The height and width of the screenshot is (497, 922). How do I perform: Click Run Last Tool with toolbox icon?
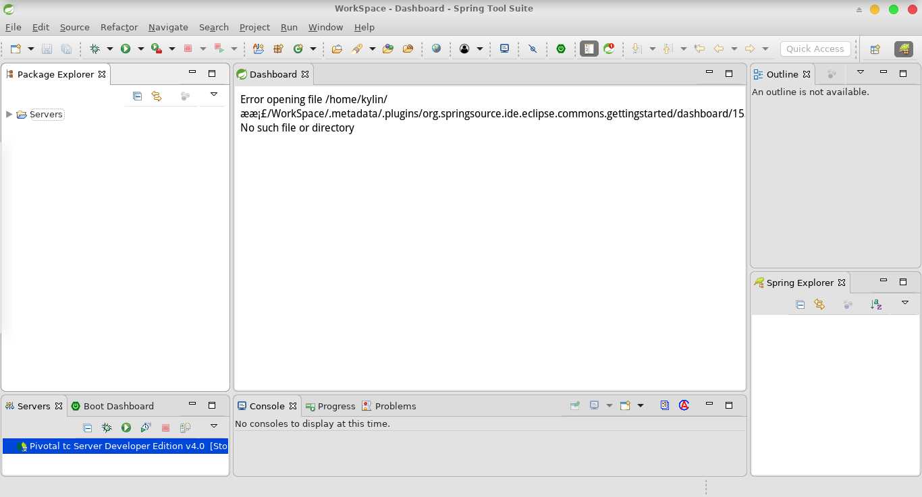coord(157,49)
